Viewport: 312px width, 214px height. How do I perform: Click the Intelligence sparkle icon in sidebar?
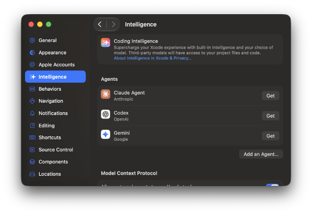tap(33, 77)
